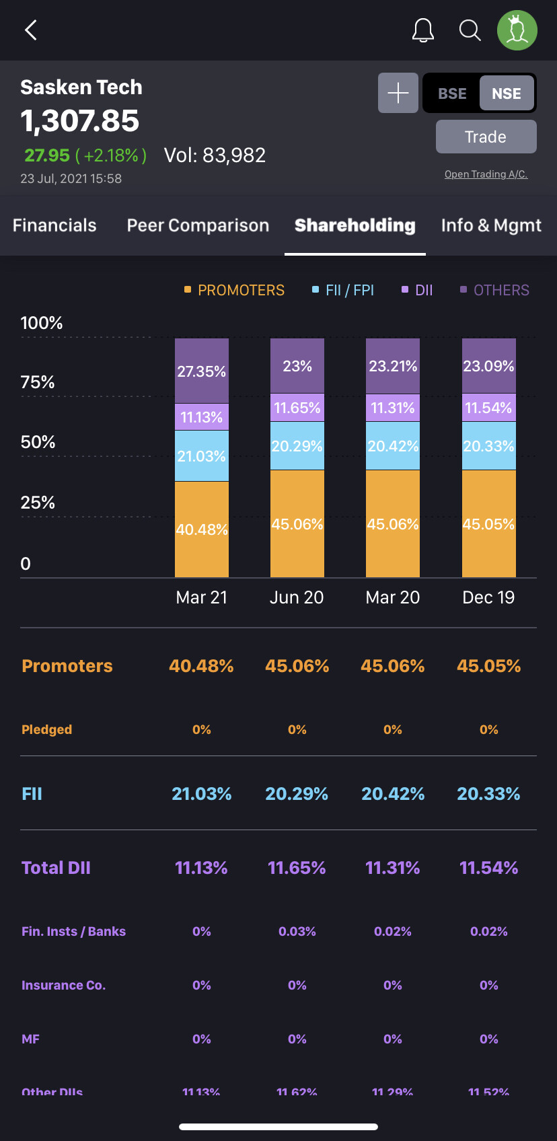
Task: Switch to the Financials tab
Action: click(x=54, y=225)
